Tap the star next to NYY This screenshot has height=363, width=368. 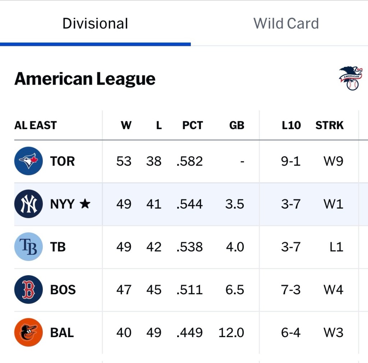pyautogui.click(x=85, y=204)
